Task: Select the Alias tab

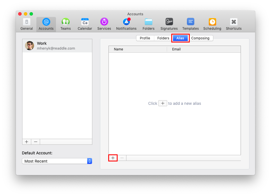Action: [180, 38]
